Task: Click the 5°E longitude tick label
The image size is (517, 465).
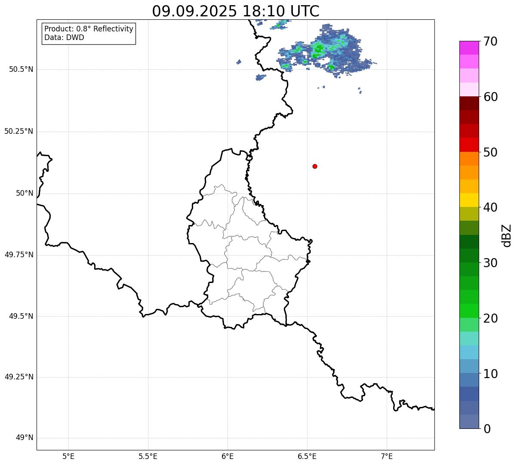Action: pos(68,456)
